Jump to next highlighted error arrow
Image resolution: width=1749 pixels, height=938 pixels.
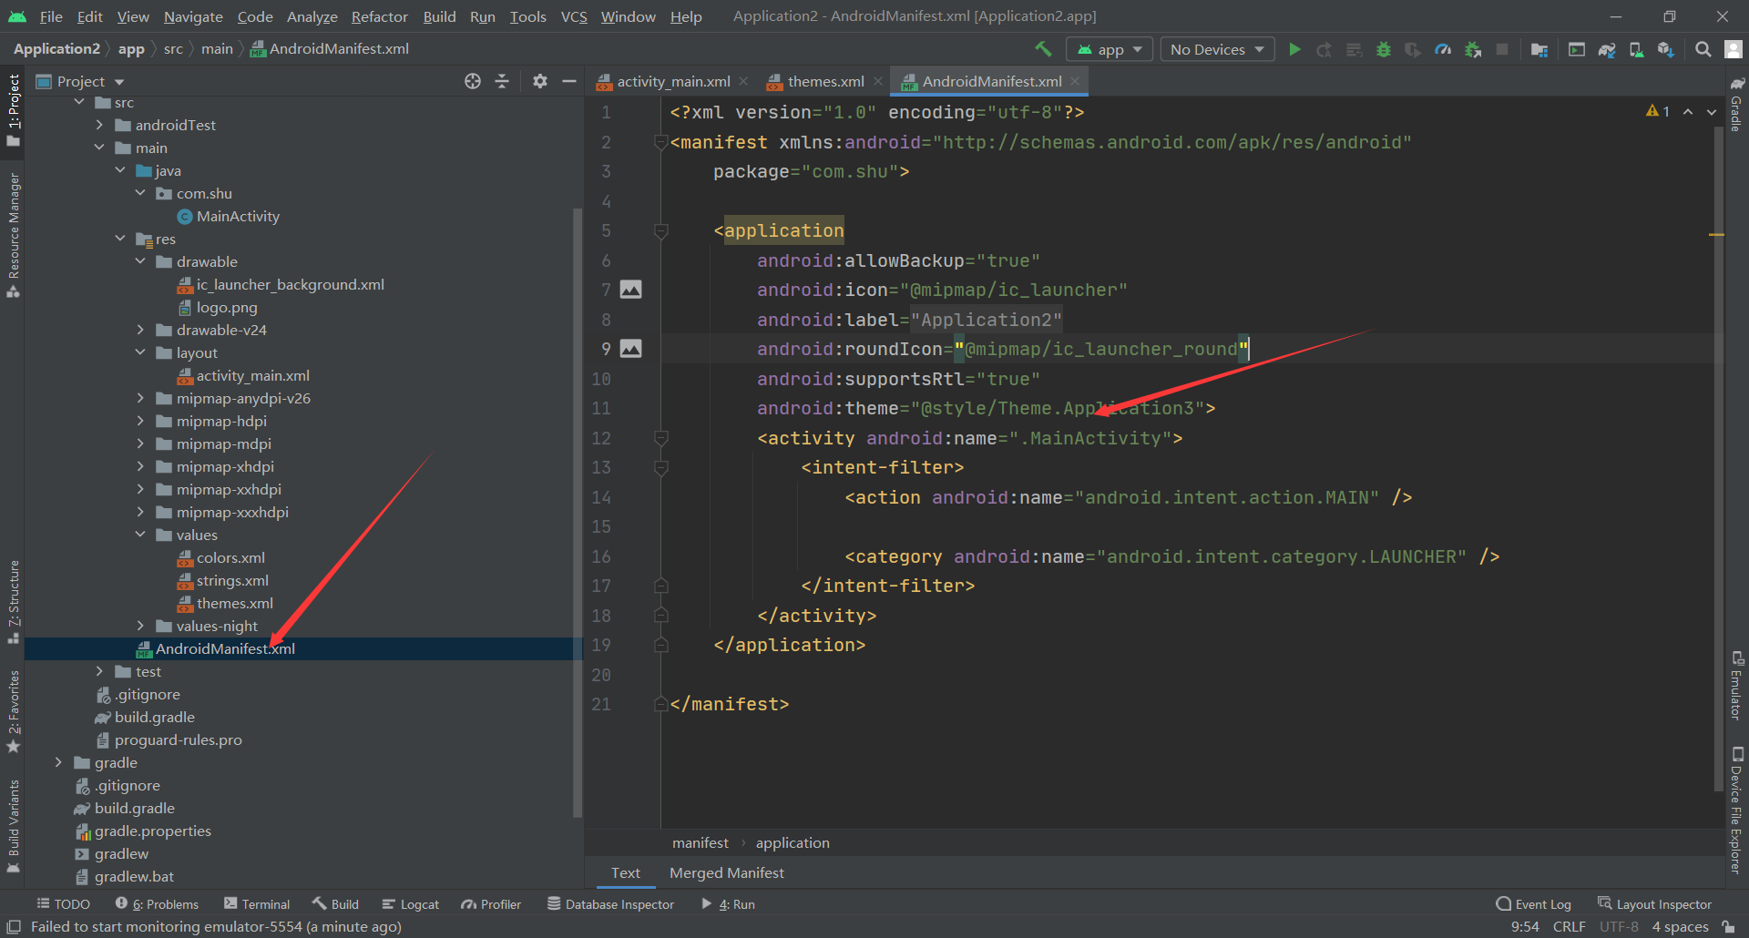(1712, 112)
